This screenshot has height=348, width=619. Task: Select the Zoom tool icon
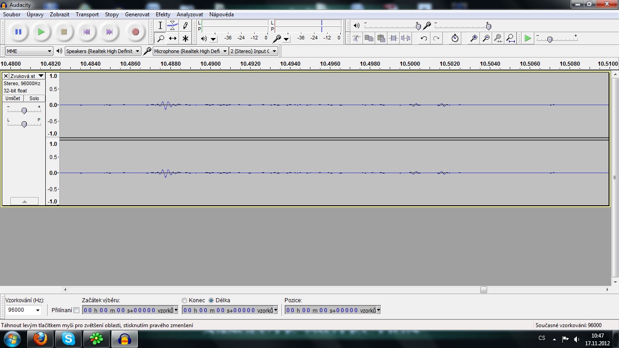coord(160,39)
